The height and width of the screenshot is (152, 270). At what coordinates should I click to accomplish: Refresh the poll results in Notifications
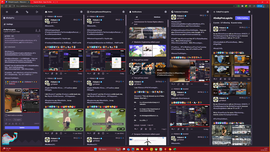point(136,125)
